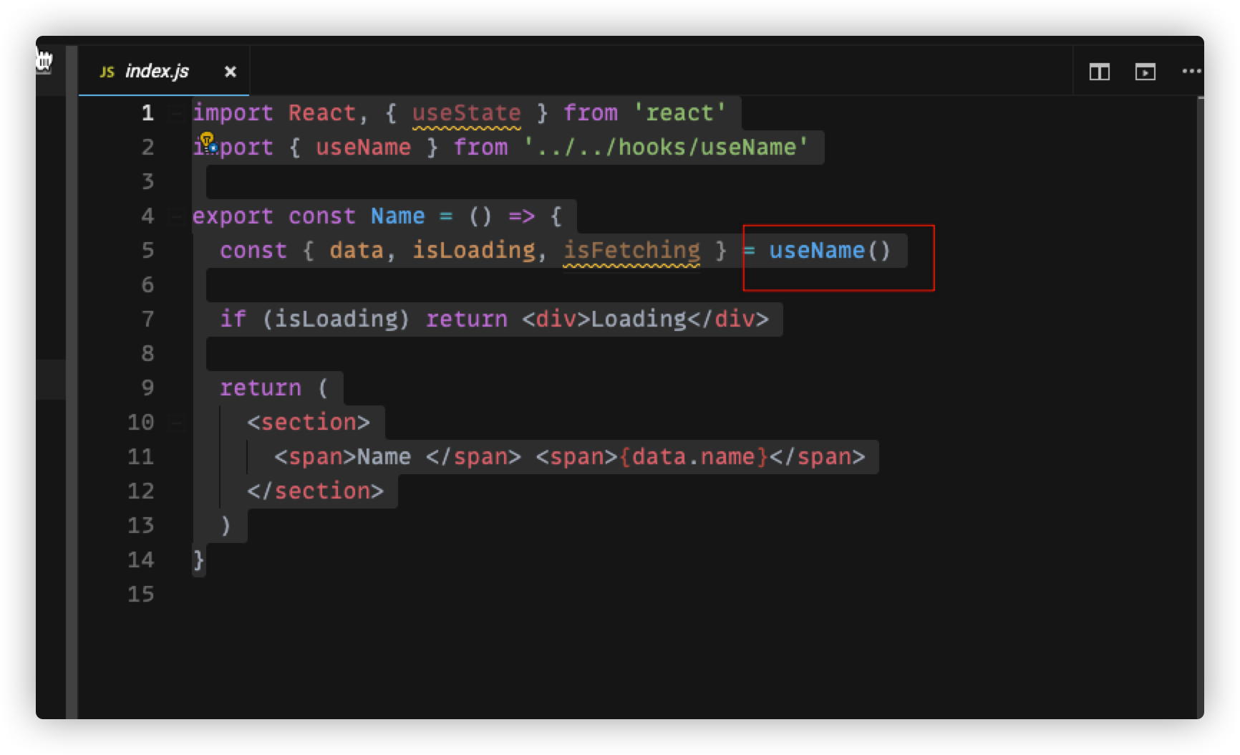Click the '../../hooks/useName' import path
This screenshot has width=1240, height=755.
pyautogui.click(x=666, y=148)
